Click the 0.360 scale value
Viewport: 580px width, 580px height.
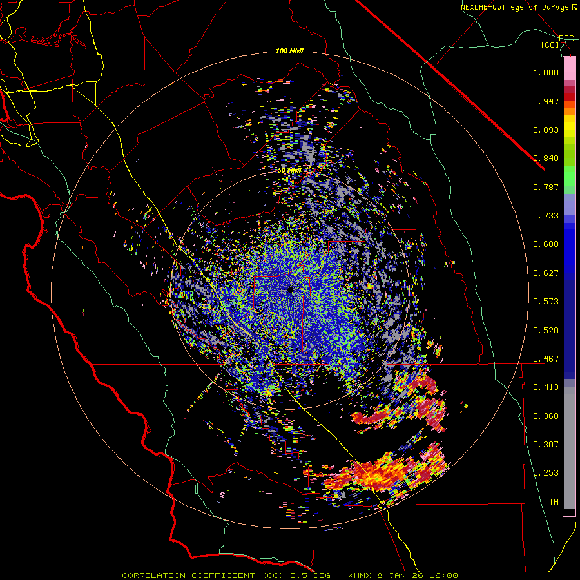click(x=546, y=416)
